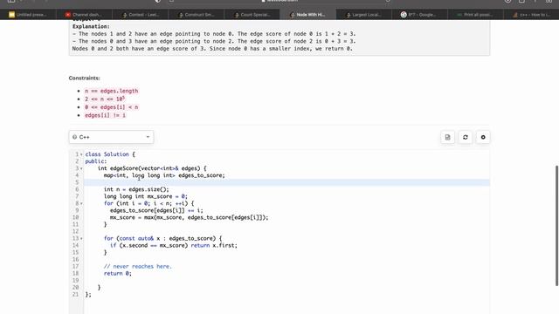Click the 'n == edges.length' constraint

click(111, 91)
